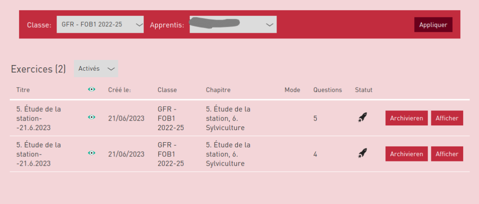The height and width of the screenshot is (204, 479).
Task: Open the Classe dropdown GFR - FOB1 2022-25
Action: (x=100, y=25)
